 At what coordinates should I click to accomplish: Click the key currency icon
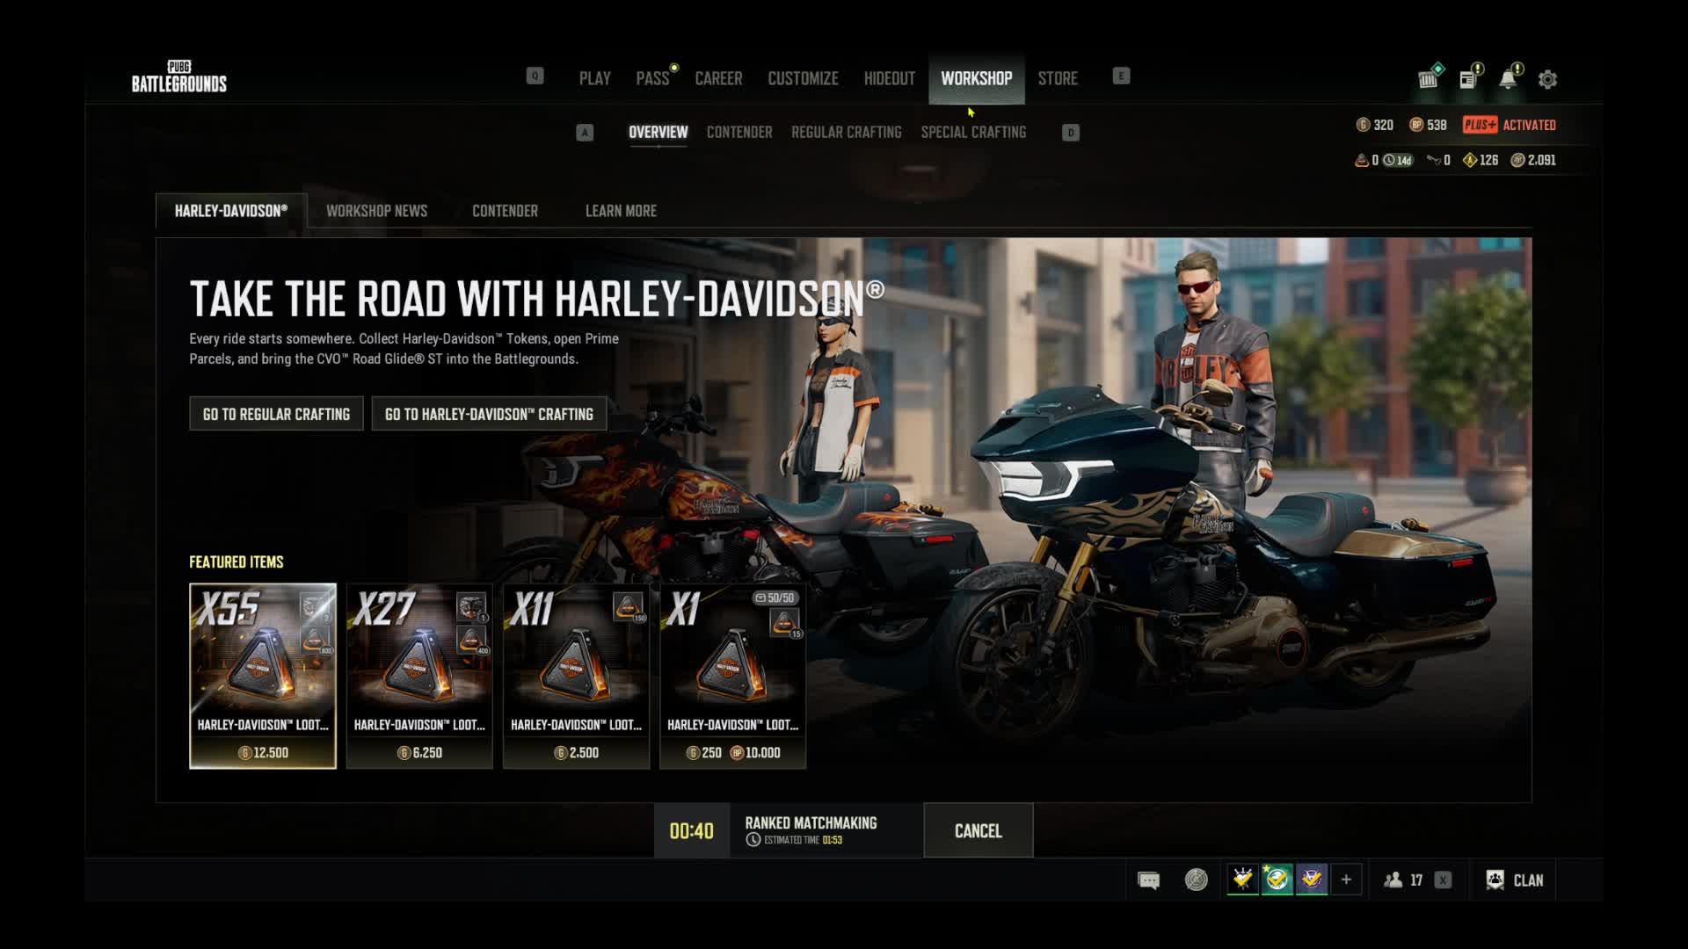[1433, 160]
